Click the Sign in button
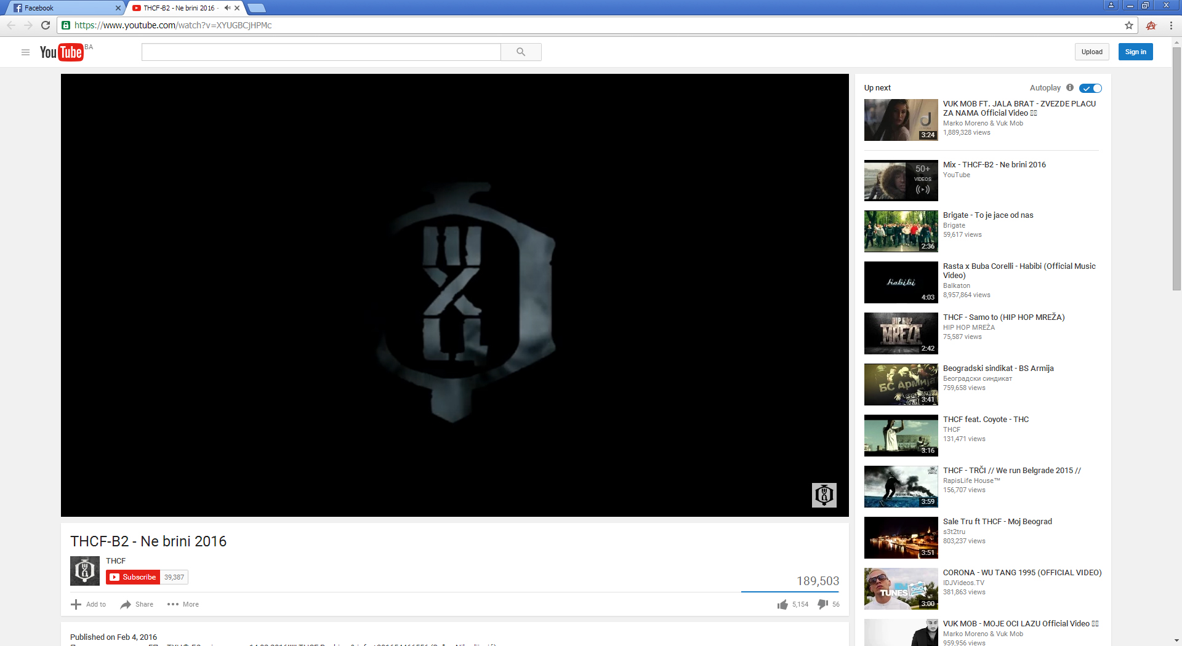Screen dimensions: 1182x646 coord(1136,52)
